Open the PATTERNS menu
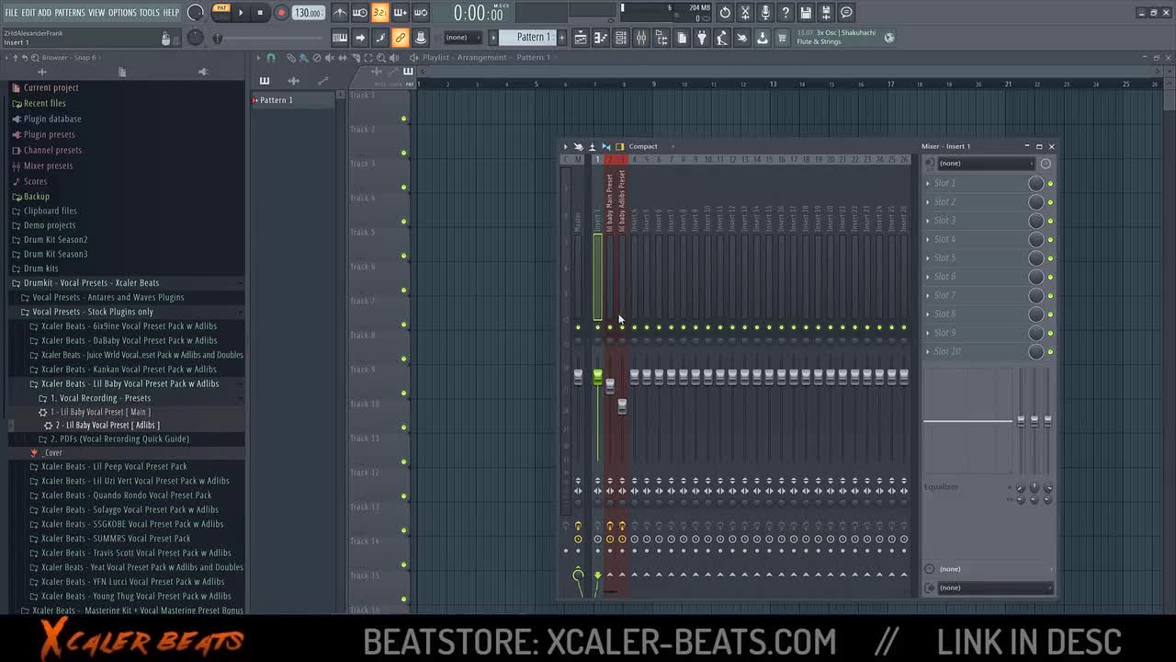The width and height of the screenshot is (1176, 662). (x=70, y=13)
